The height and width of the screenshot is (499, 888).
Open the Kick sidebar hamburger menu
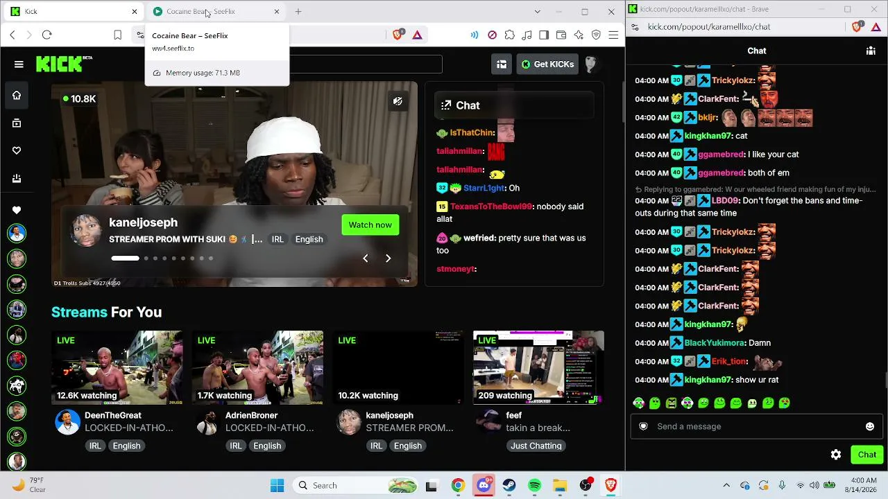tap(19, 64)
